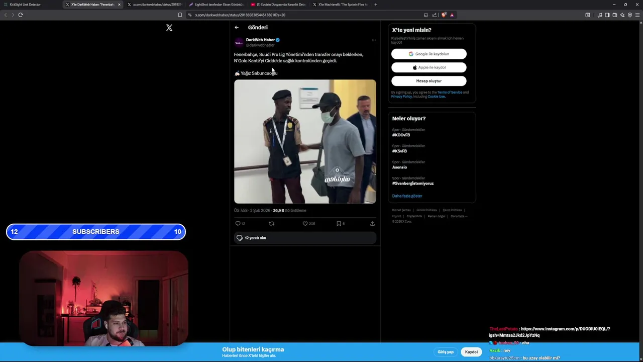This screenshot has width=643, height=362.
Task: Click 'Daha fazla göster' link
Action: [x=407, y=196]
